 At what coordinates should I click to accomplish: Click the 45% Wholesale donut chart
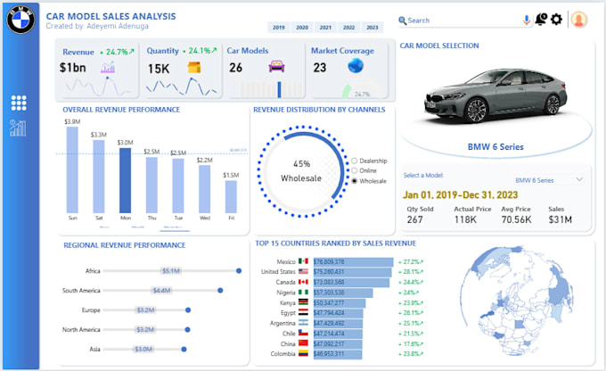tap(303, 170)
